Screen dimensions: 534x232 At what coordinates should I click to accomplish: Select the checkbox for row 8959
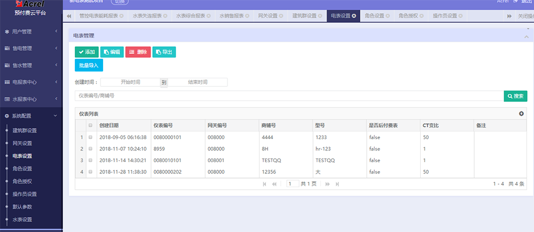pos(90,149)
